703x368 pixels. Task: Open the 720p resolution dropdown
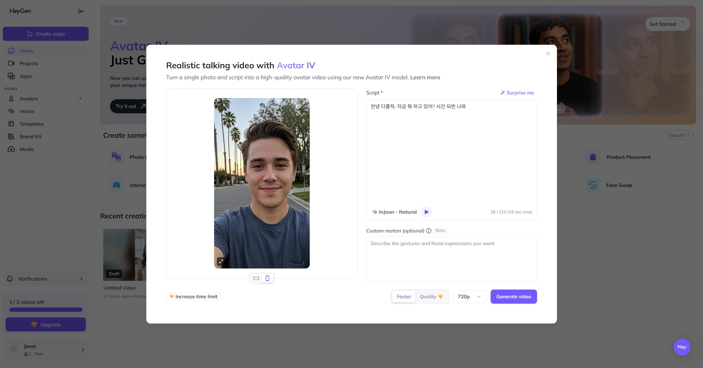[469, 297]
